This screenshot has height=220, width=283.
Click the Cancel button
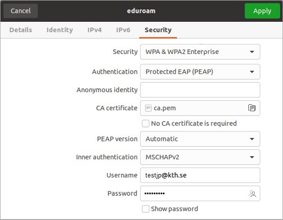click(21, 11)
